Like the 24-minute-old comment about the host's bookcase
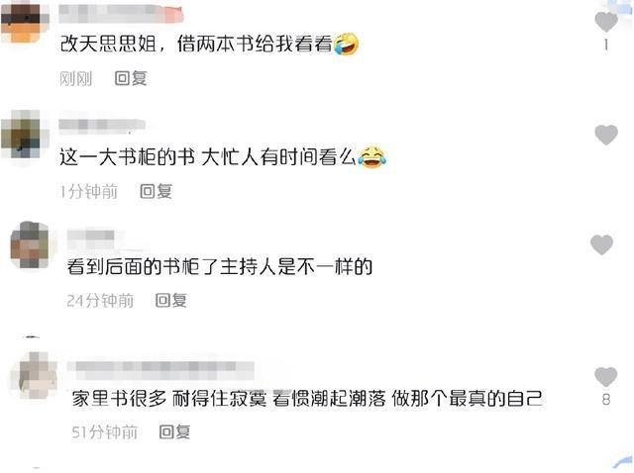Screen dimensions: 634x473 [601, 244]
